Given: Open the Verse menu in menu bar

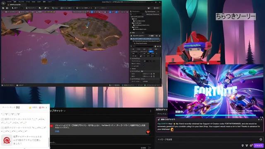Looking at the screenshot, I should click(34, 2).
